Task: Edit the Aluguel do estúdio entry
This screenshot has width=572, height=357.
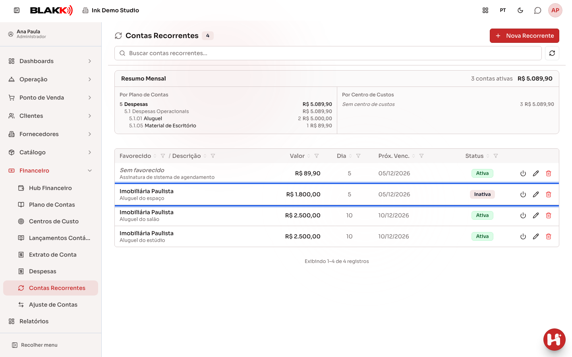Action: click(x=536, y=236)
